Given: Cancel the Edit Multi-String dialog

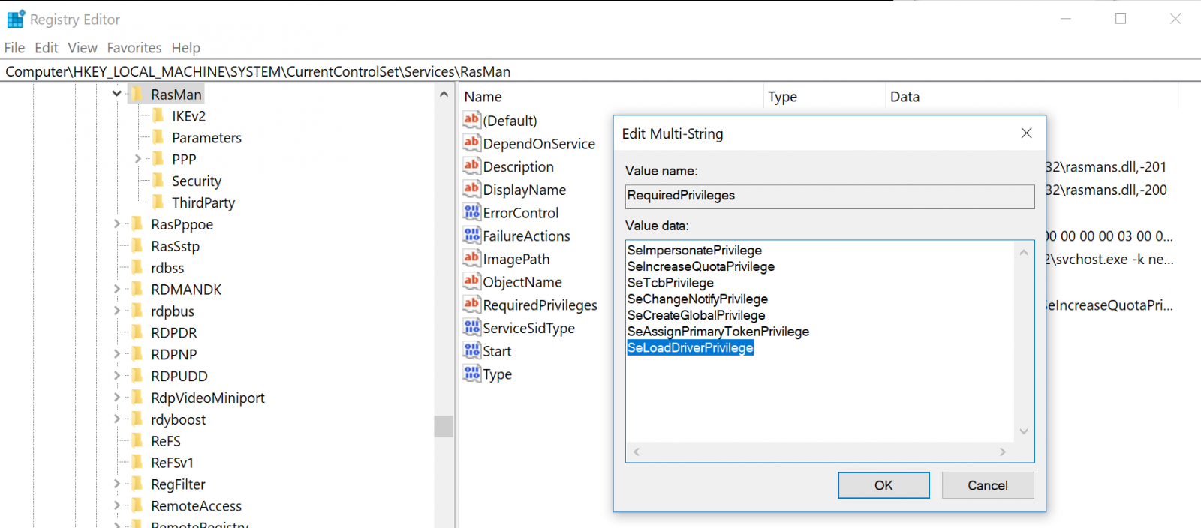Looking at the screenshot, I should click(987, 485).
